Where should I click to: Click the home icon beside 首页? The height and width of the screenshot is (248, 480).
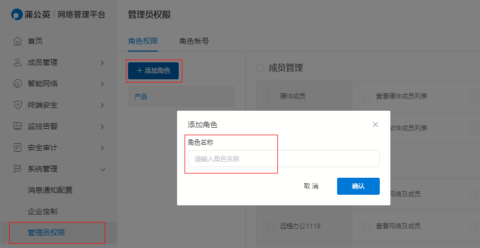[x=18, y=41]
